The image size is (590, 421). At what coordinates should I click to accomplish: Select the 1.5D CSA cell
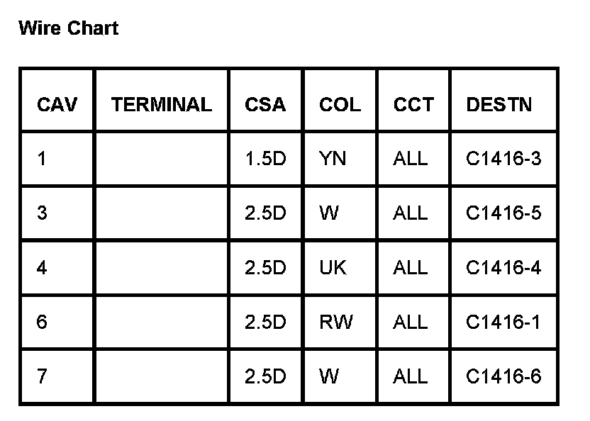pos(265,159)
